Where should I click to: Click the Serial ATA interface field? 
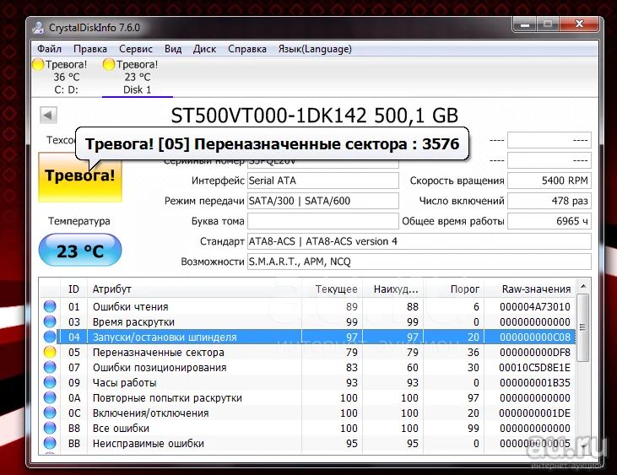(x=322, y=181)
